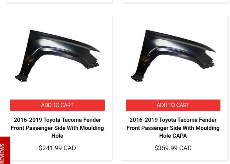The height and width of the screenshot is (164, 230).
Task: Open the red REVIEWS side tab
Action: tap(5, 151)
